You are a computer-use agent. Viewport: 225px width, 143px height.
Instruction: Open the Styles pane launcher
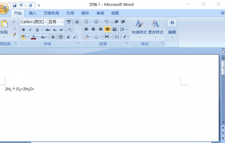click(x=162, y=43)
